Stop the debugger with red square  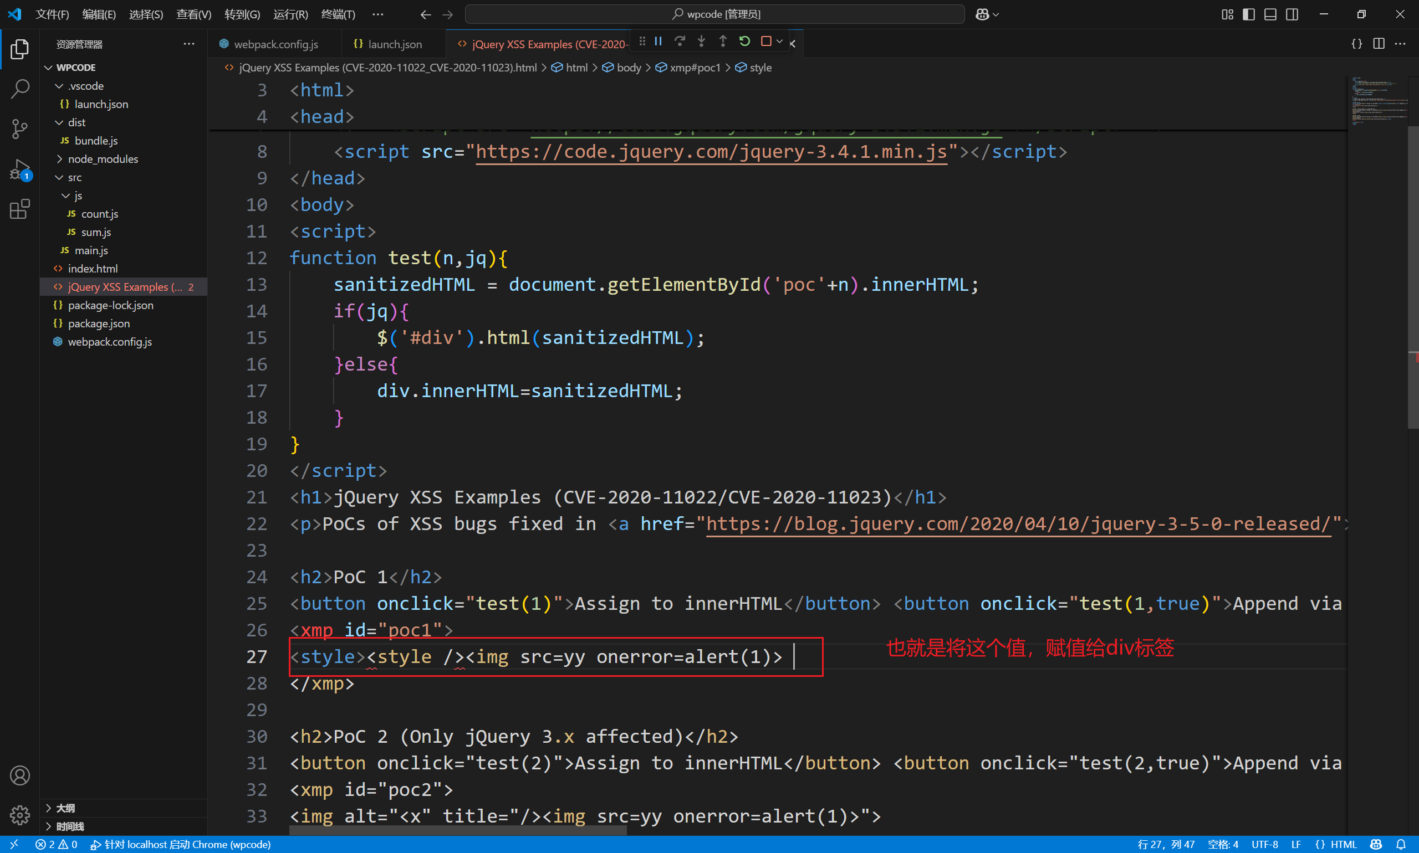765,42
